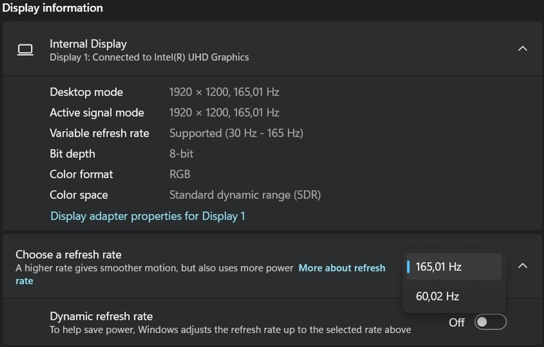
Task: Collapse the refresh rate chevron
Action: [x=522, y=266]
